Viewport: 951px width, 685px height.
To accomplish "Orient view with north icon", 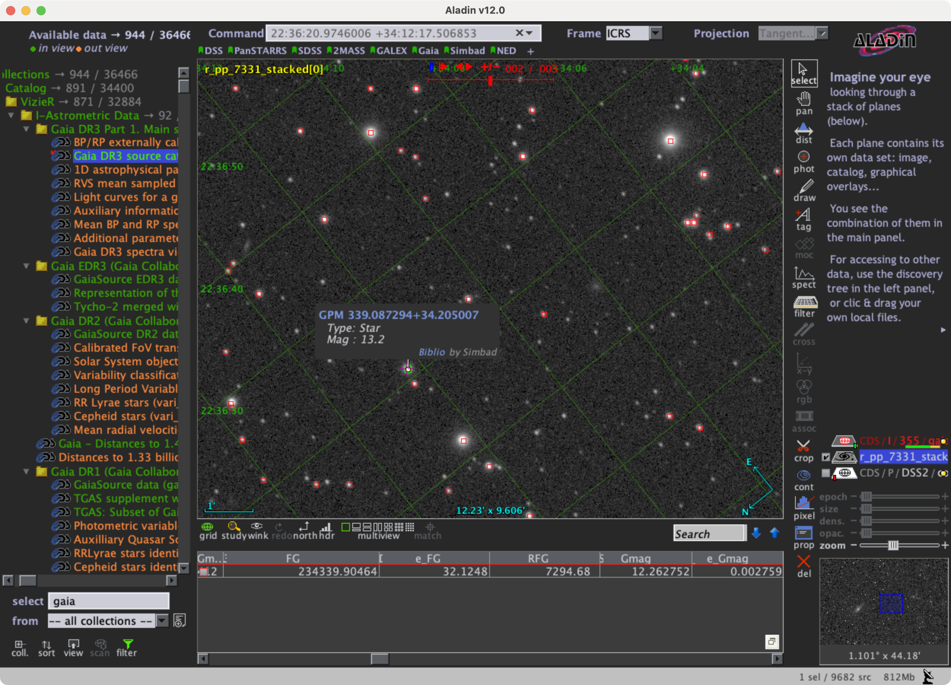I will pos(305,530).
